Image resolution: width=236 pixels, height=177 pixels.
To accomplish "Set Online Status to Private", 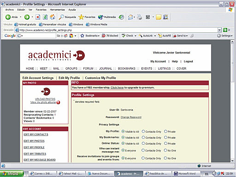I will pyautogui.click(x=165, y=143).
